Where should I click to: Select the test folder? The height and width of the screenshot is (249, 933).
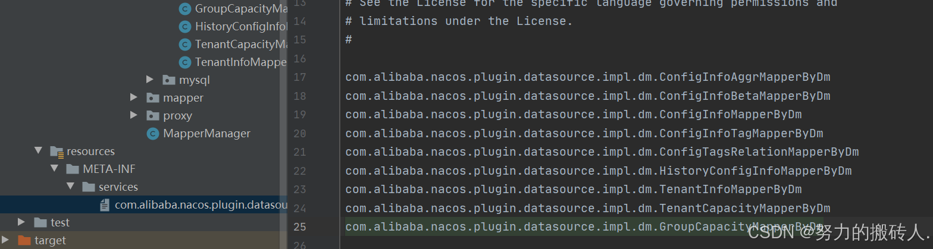pos(60,222)
